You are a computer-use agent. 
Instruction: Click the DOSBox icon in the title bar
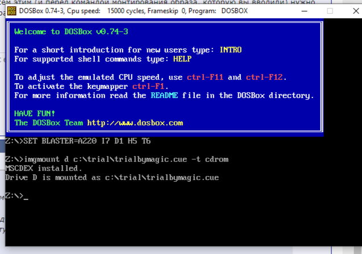pyautogui.click(x=11, y=11)
